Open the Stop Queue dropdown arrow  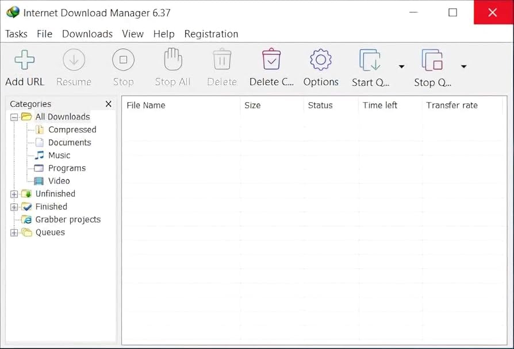click(463, 67)
